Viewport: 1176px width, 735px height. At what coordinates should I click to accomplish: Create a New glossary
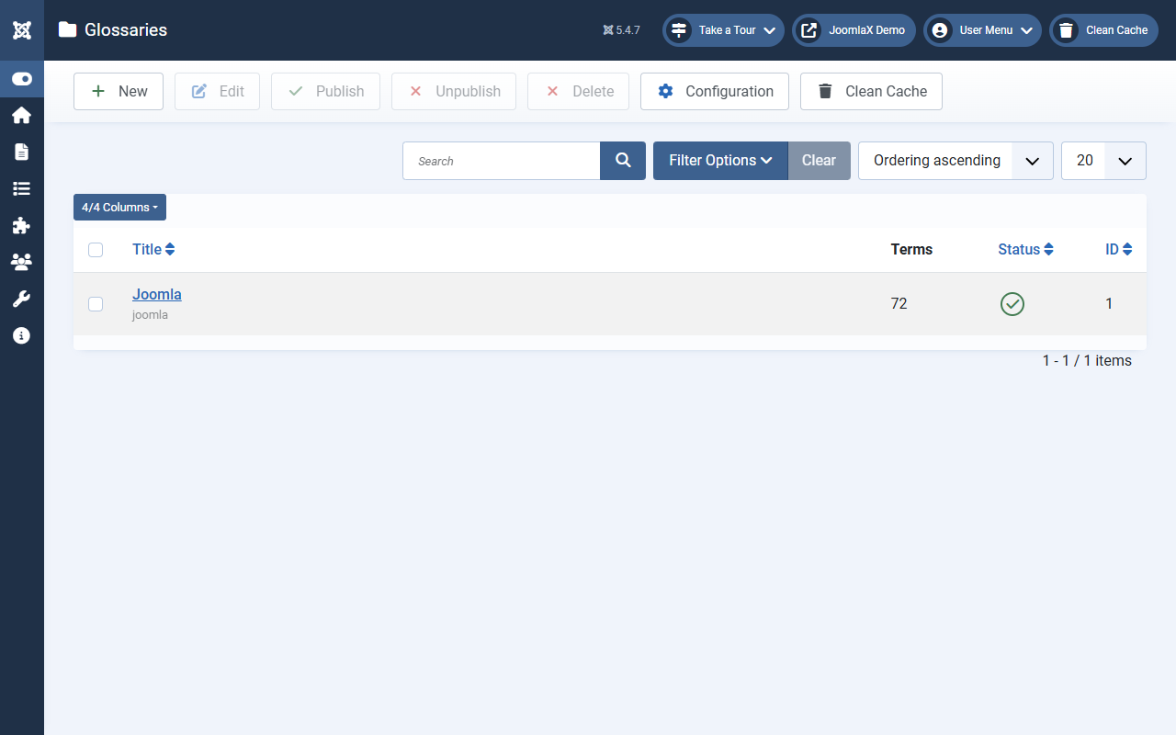119,92
